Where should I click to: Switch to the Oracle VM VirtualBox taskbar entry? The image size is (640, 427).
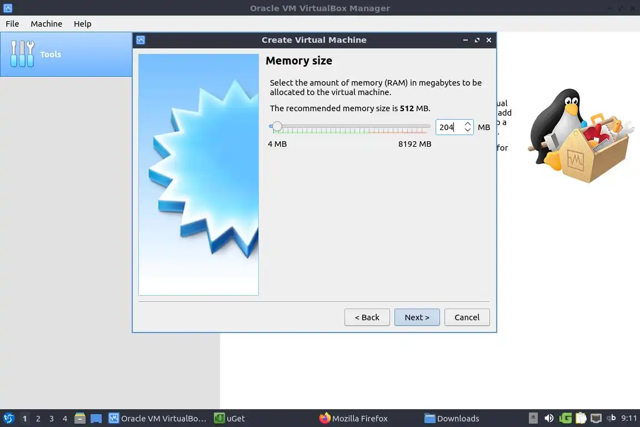coord(158,419)
